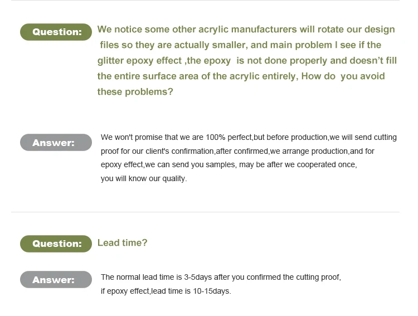Click 'if epoxy effect,lead time is 10-15days.' line
The height and width of the screenshot is (316, 418).
166,291
